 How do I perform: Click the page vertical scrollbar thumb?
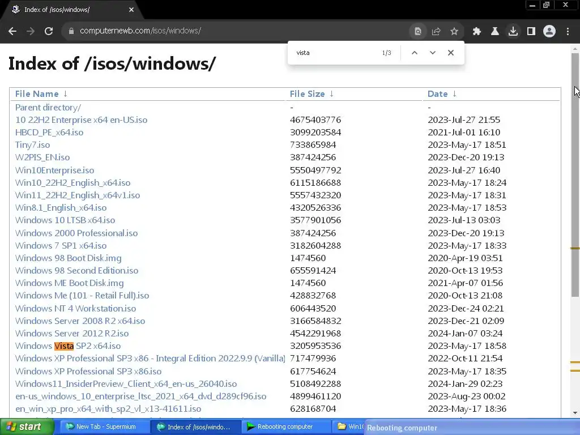coord(575,174)
